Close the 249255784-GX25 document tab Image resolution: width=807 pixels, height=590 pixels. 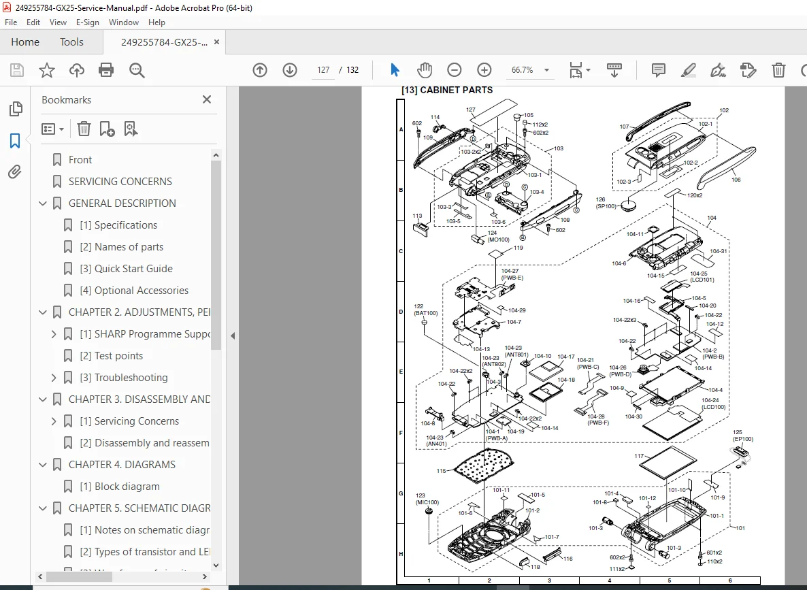(216, 42)
